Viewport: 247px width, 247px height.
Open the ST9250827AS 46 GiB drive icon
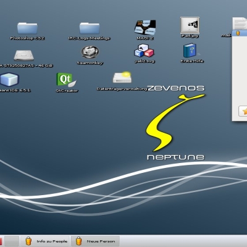pos(23,56)
